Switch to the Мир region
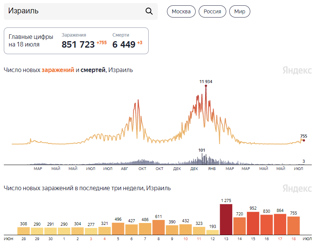This screenshot has width=316, height=247. [x=240, y=11]
